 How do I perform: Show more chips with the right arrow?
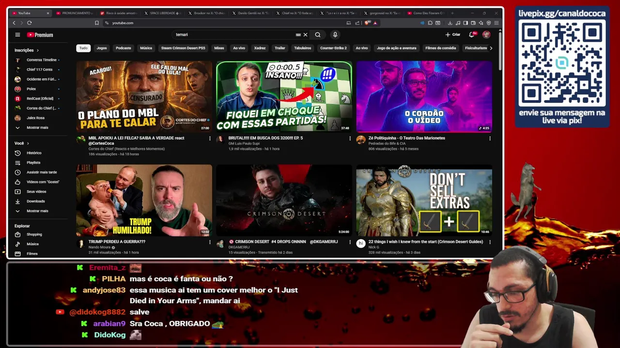[x=491, y=48]
